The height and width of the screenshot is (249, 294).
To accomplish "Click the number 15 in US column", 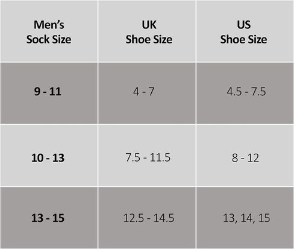I will 264,218.
